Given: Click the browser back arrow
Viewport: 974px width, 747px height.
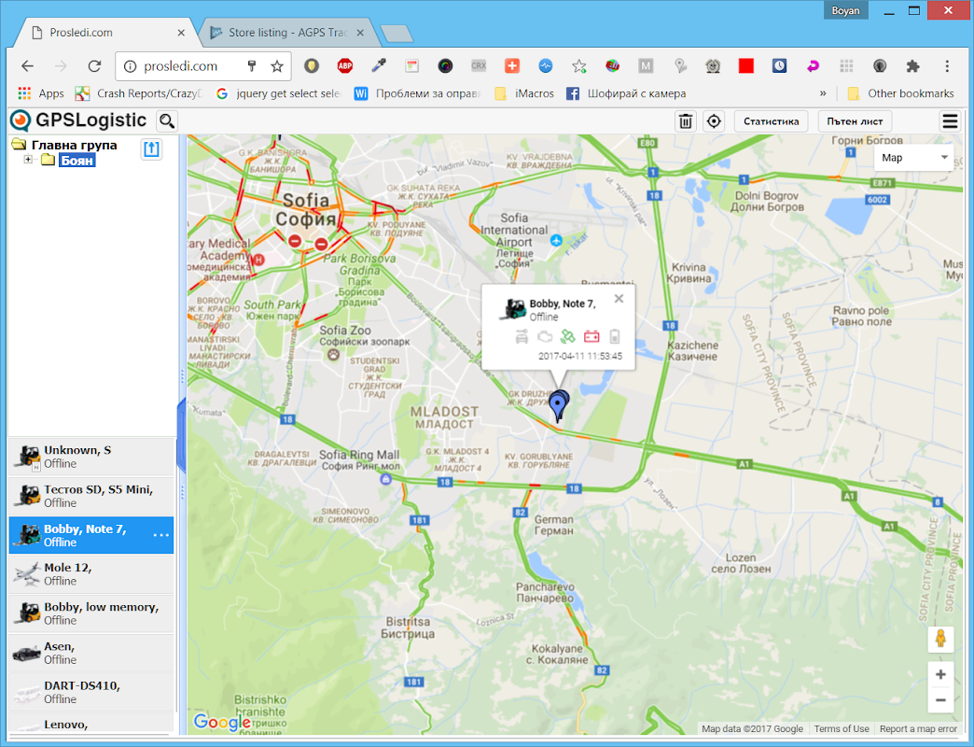Looking at the screenshot, I should tap(27, 66).
